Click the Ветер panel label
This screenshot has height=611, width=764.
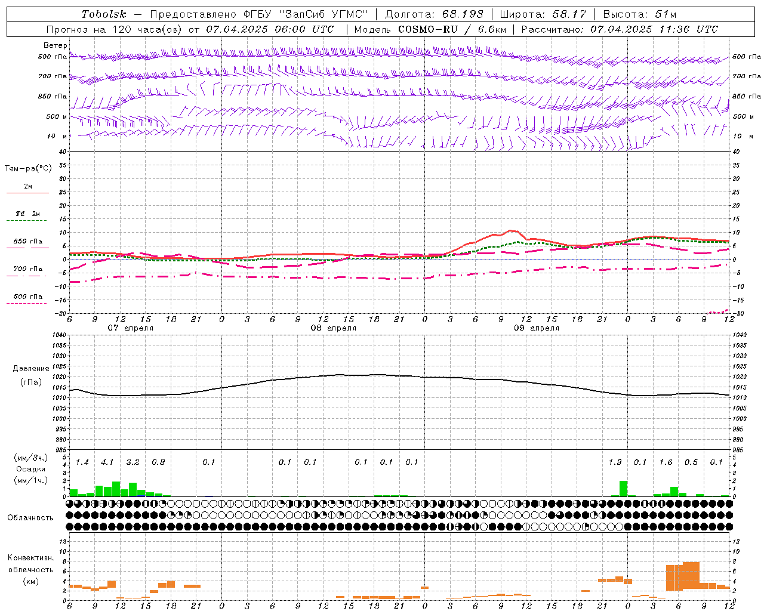(55, 45)
